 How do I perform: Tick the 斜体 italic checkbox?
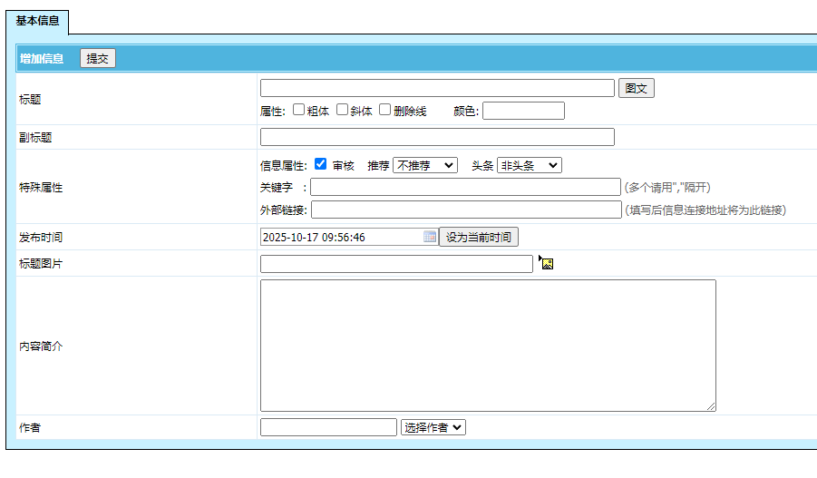[x=342, y=110]
